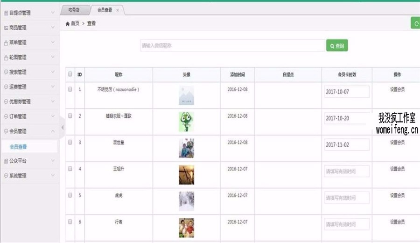Click the home icon in breadcrumb
Viewport: 420px width, 243px height.
pos(68,24)
